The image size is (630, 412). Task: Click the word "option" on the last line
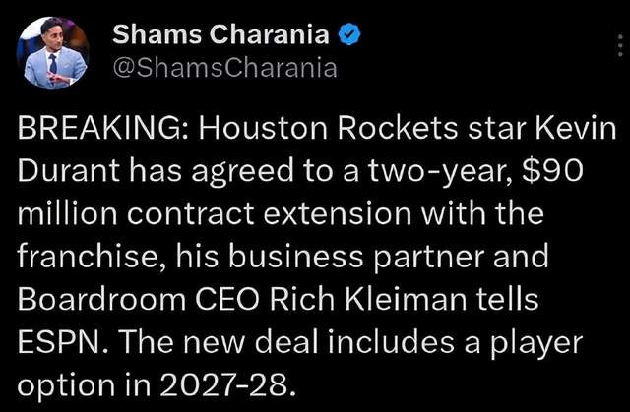coord(65,380)
